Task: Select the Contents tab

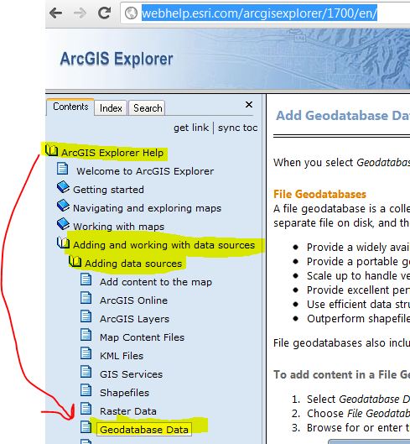Action: (70, 107)
